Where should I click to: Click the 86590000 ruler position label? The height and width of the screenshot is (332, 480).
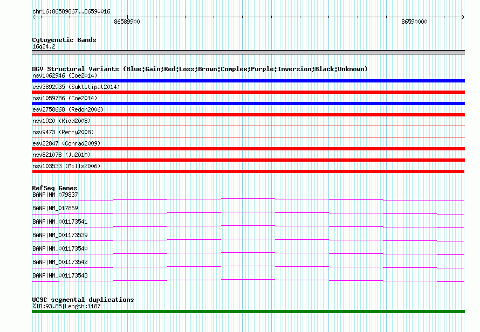414,22
